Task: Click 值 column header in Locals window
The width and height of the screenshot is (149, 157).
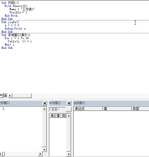Action: (x=58, y=116)
